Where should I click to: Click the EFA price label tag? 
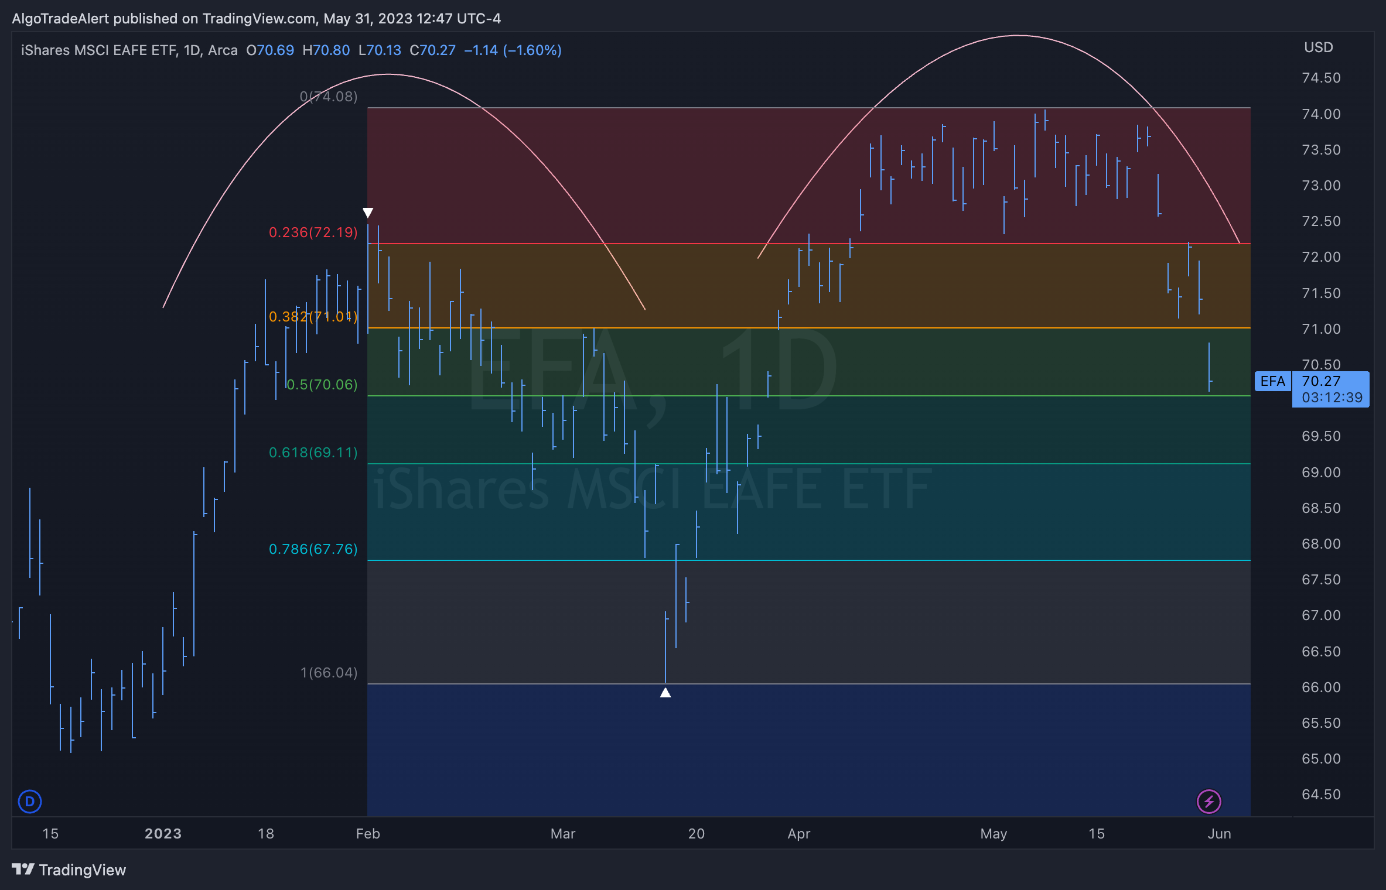click(1272, 381)
